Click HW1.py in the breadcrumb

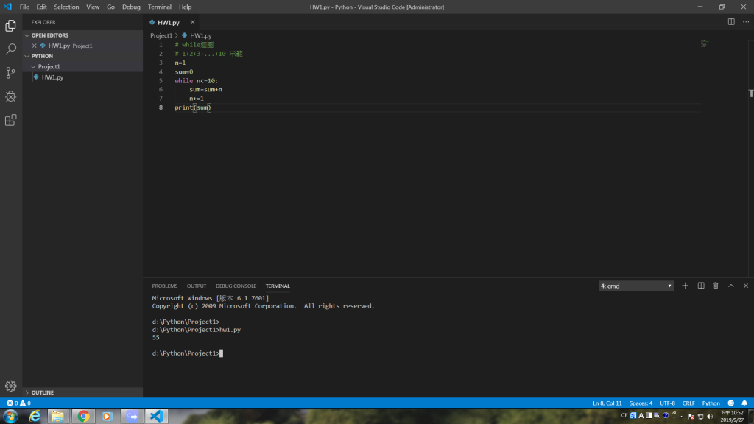pos(200,35)
